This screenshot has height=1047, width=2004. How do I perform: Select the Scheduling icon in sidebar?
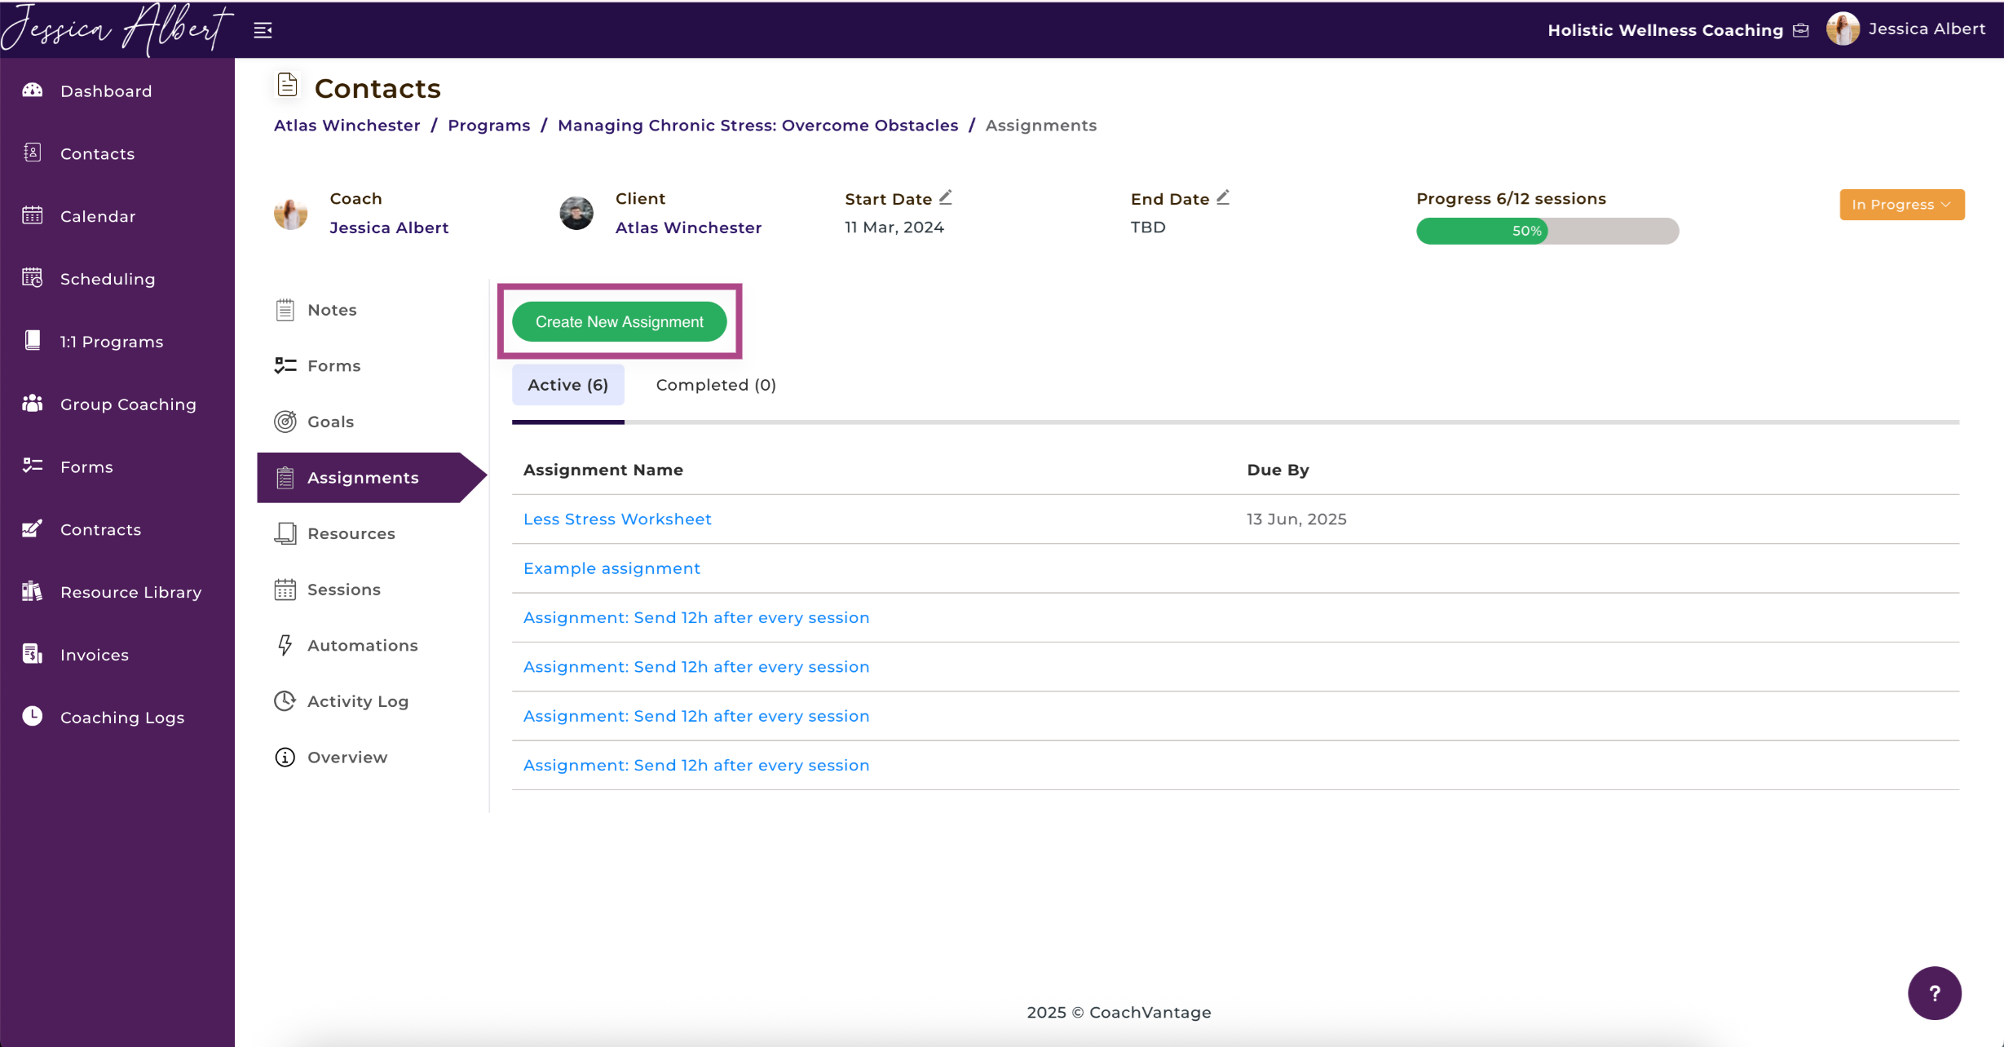point(33,278)
